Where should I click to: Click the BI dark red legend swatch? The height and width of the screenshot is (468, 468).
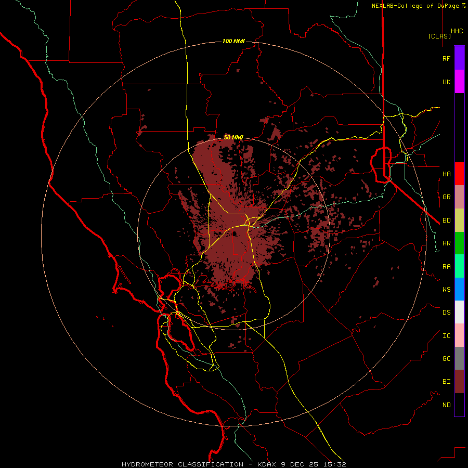[x=459, y=382]
